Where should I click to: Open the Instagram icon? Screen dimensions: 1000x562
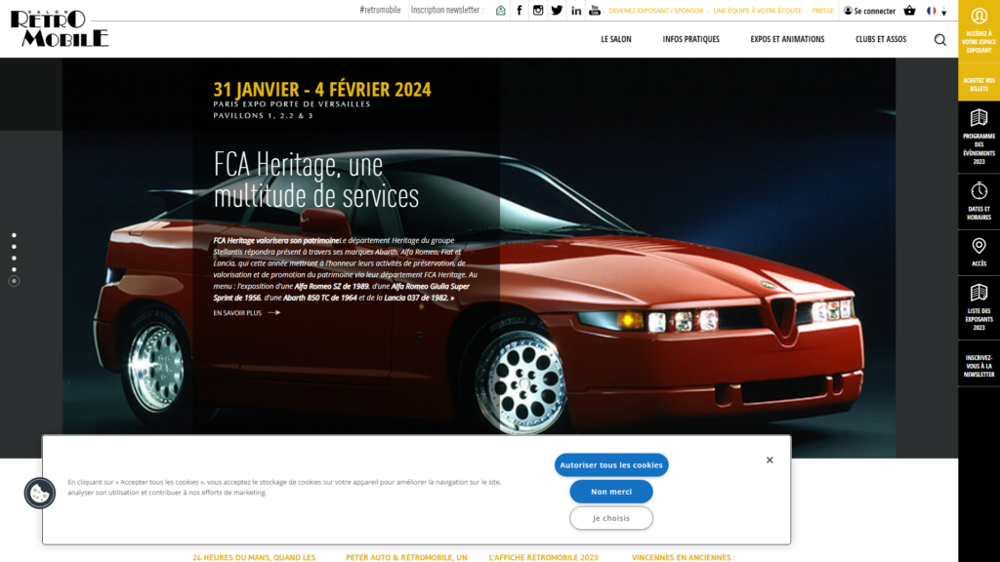pos(538,10)
